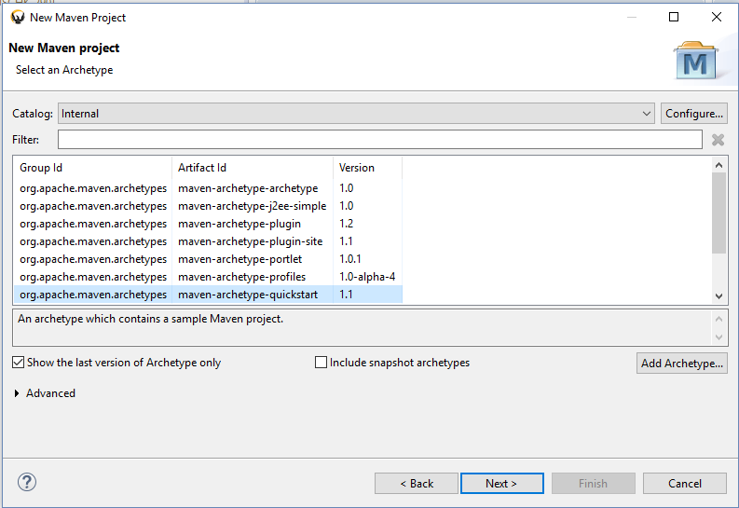This screenshot has height=508, width=739.
Task: Click the Add Archetype button
Action: [682, 364]
